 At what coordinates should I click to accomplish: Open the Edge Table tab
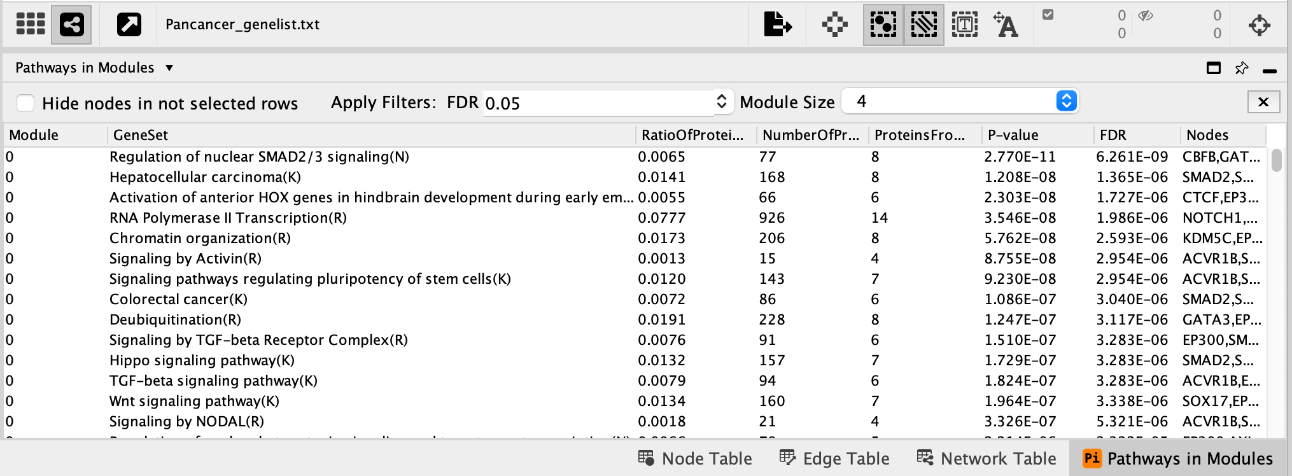click(834, 458)
